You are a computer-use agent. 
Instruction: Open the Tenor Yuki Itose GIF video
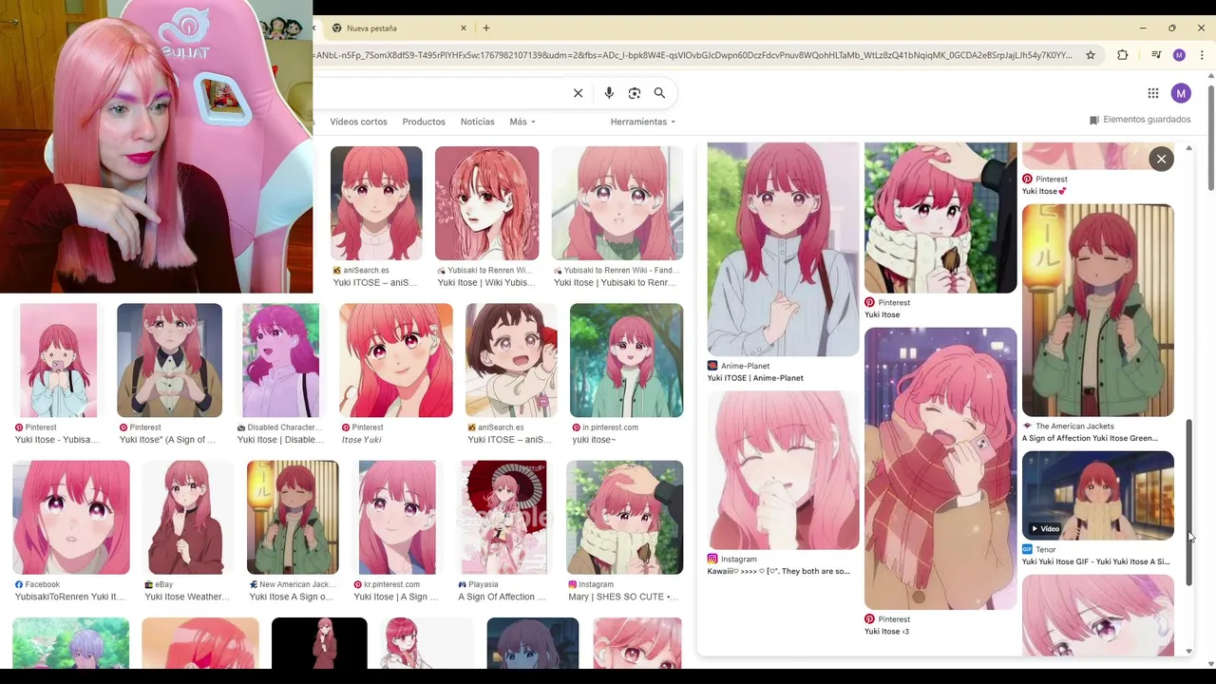click(1097, 496)
